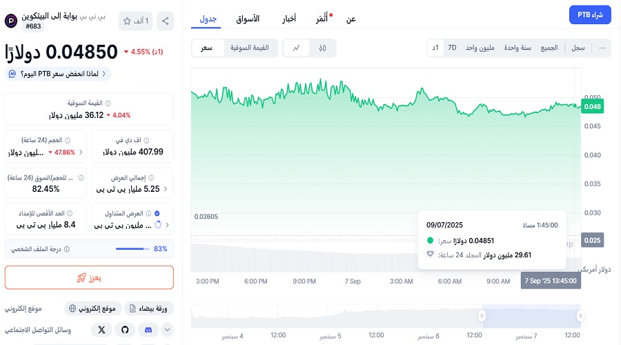Click volume/market cap ratio info icon
Viewport: 621px width, 345px height.
coord(81,178)
